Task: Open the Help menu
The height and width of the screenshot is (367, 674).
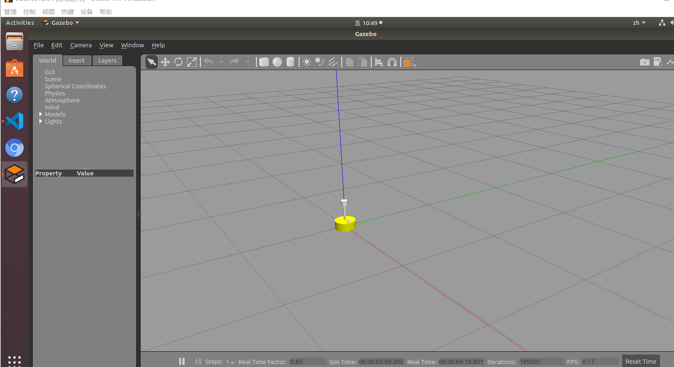Action: pyautogui.click(x=158, y=45)
